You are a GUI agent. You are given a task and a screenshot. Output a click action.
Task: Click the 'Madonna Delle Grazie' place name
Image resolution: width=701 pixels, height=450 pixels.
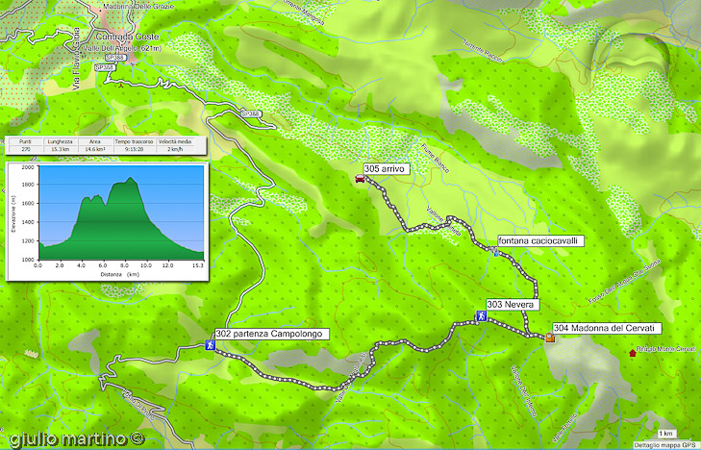pos(138,7)
